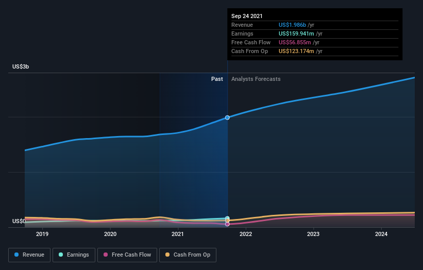Click the Analysts Forecasts label

[256, 79]
